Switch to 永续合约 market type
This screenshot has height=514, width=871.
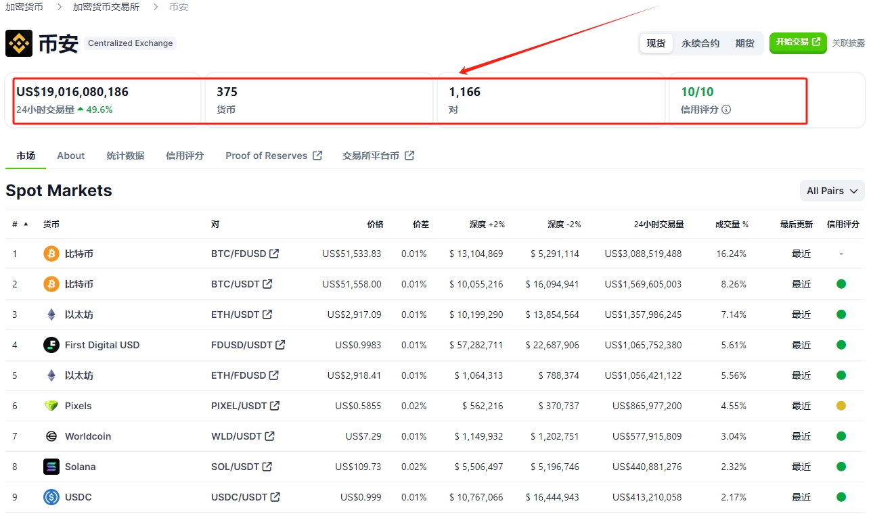[700, 43]
